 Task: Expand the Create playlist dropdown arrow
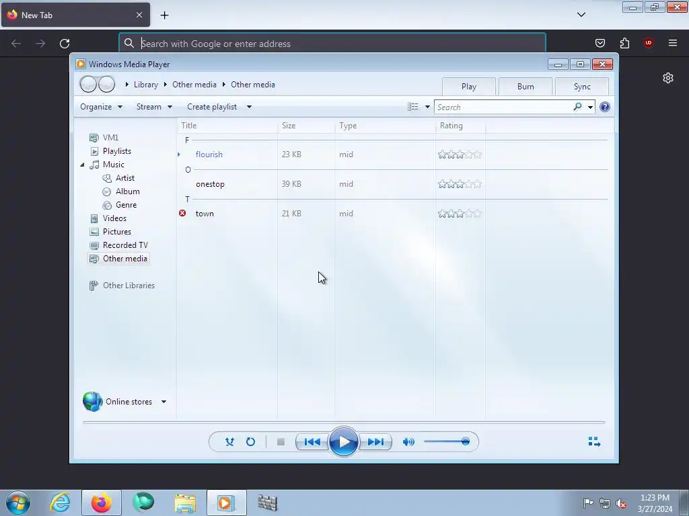pyautogui.click(x=249, y=107)
